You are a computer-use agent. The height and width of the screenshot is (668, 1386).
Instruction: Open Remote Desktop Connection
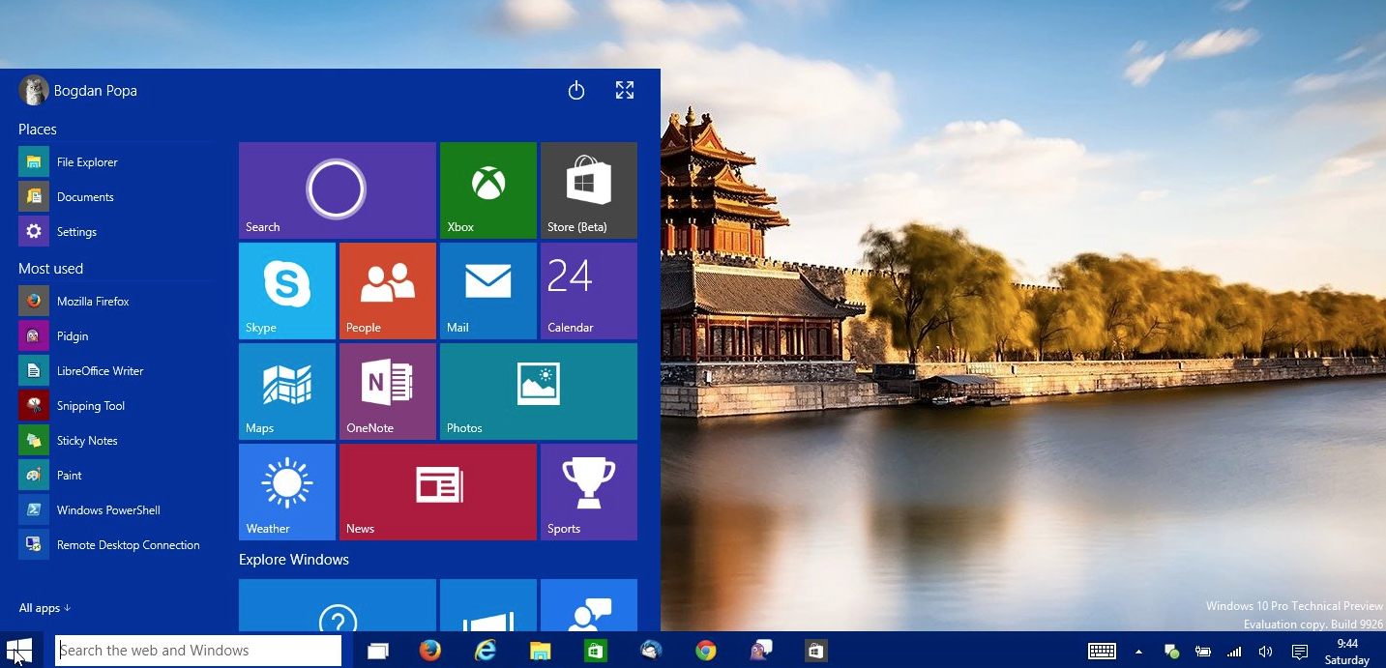tap(116, 545)
